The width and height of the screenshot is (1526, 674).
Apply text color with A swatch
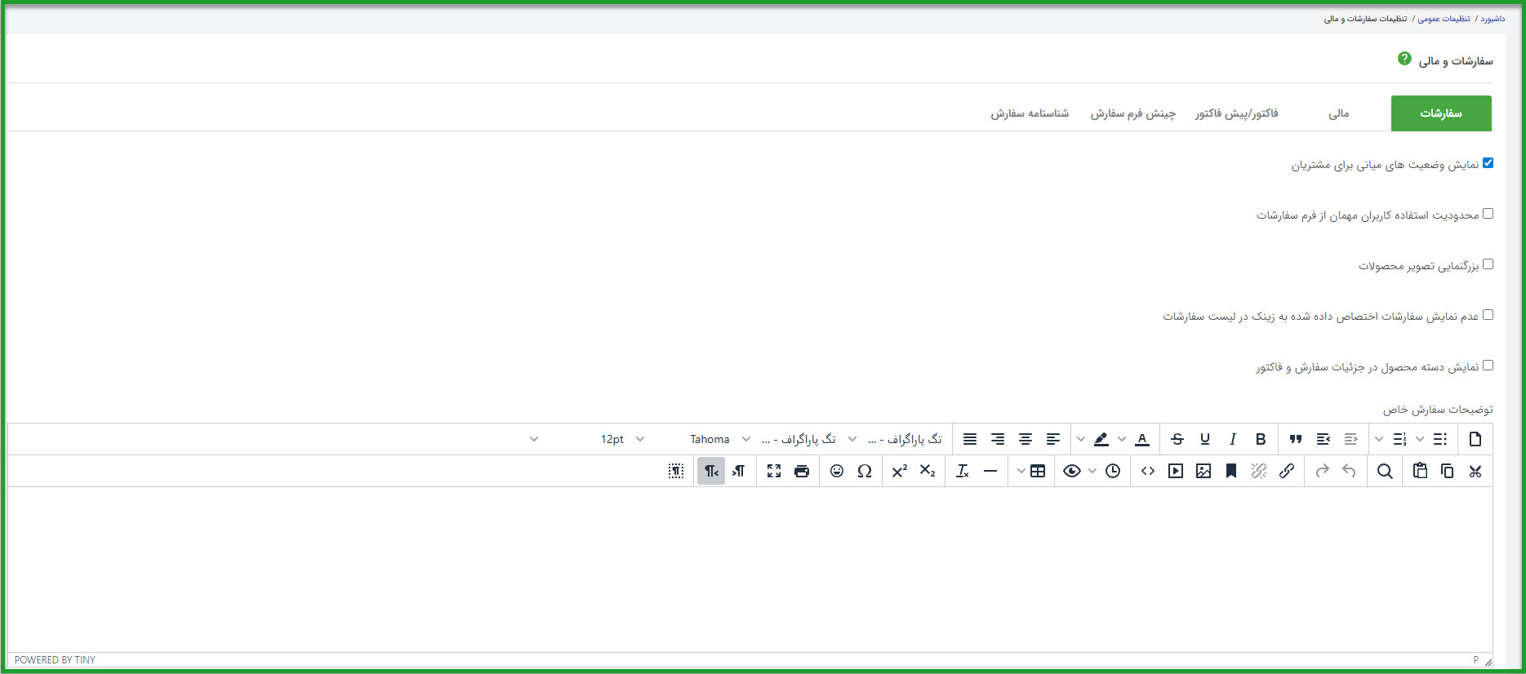point(1142,439)
